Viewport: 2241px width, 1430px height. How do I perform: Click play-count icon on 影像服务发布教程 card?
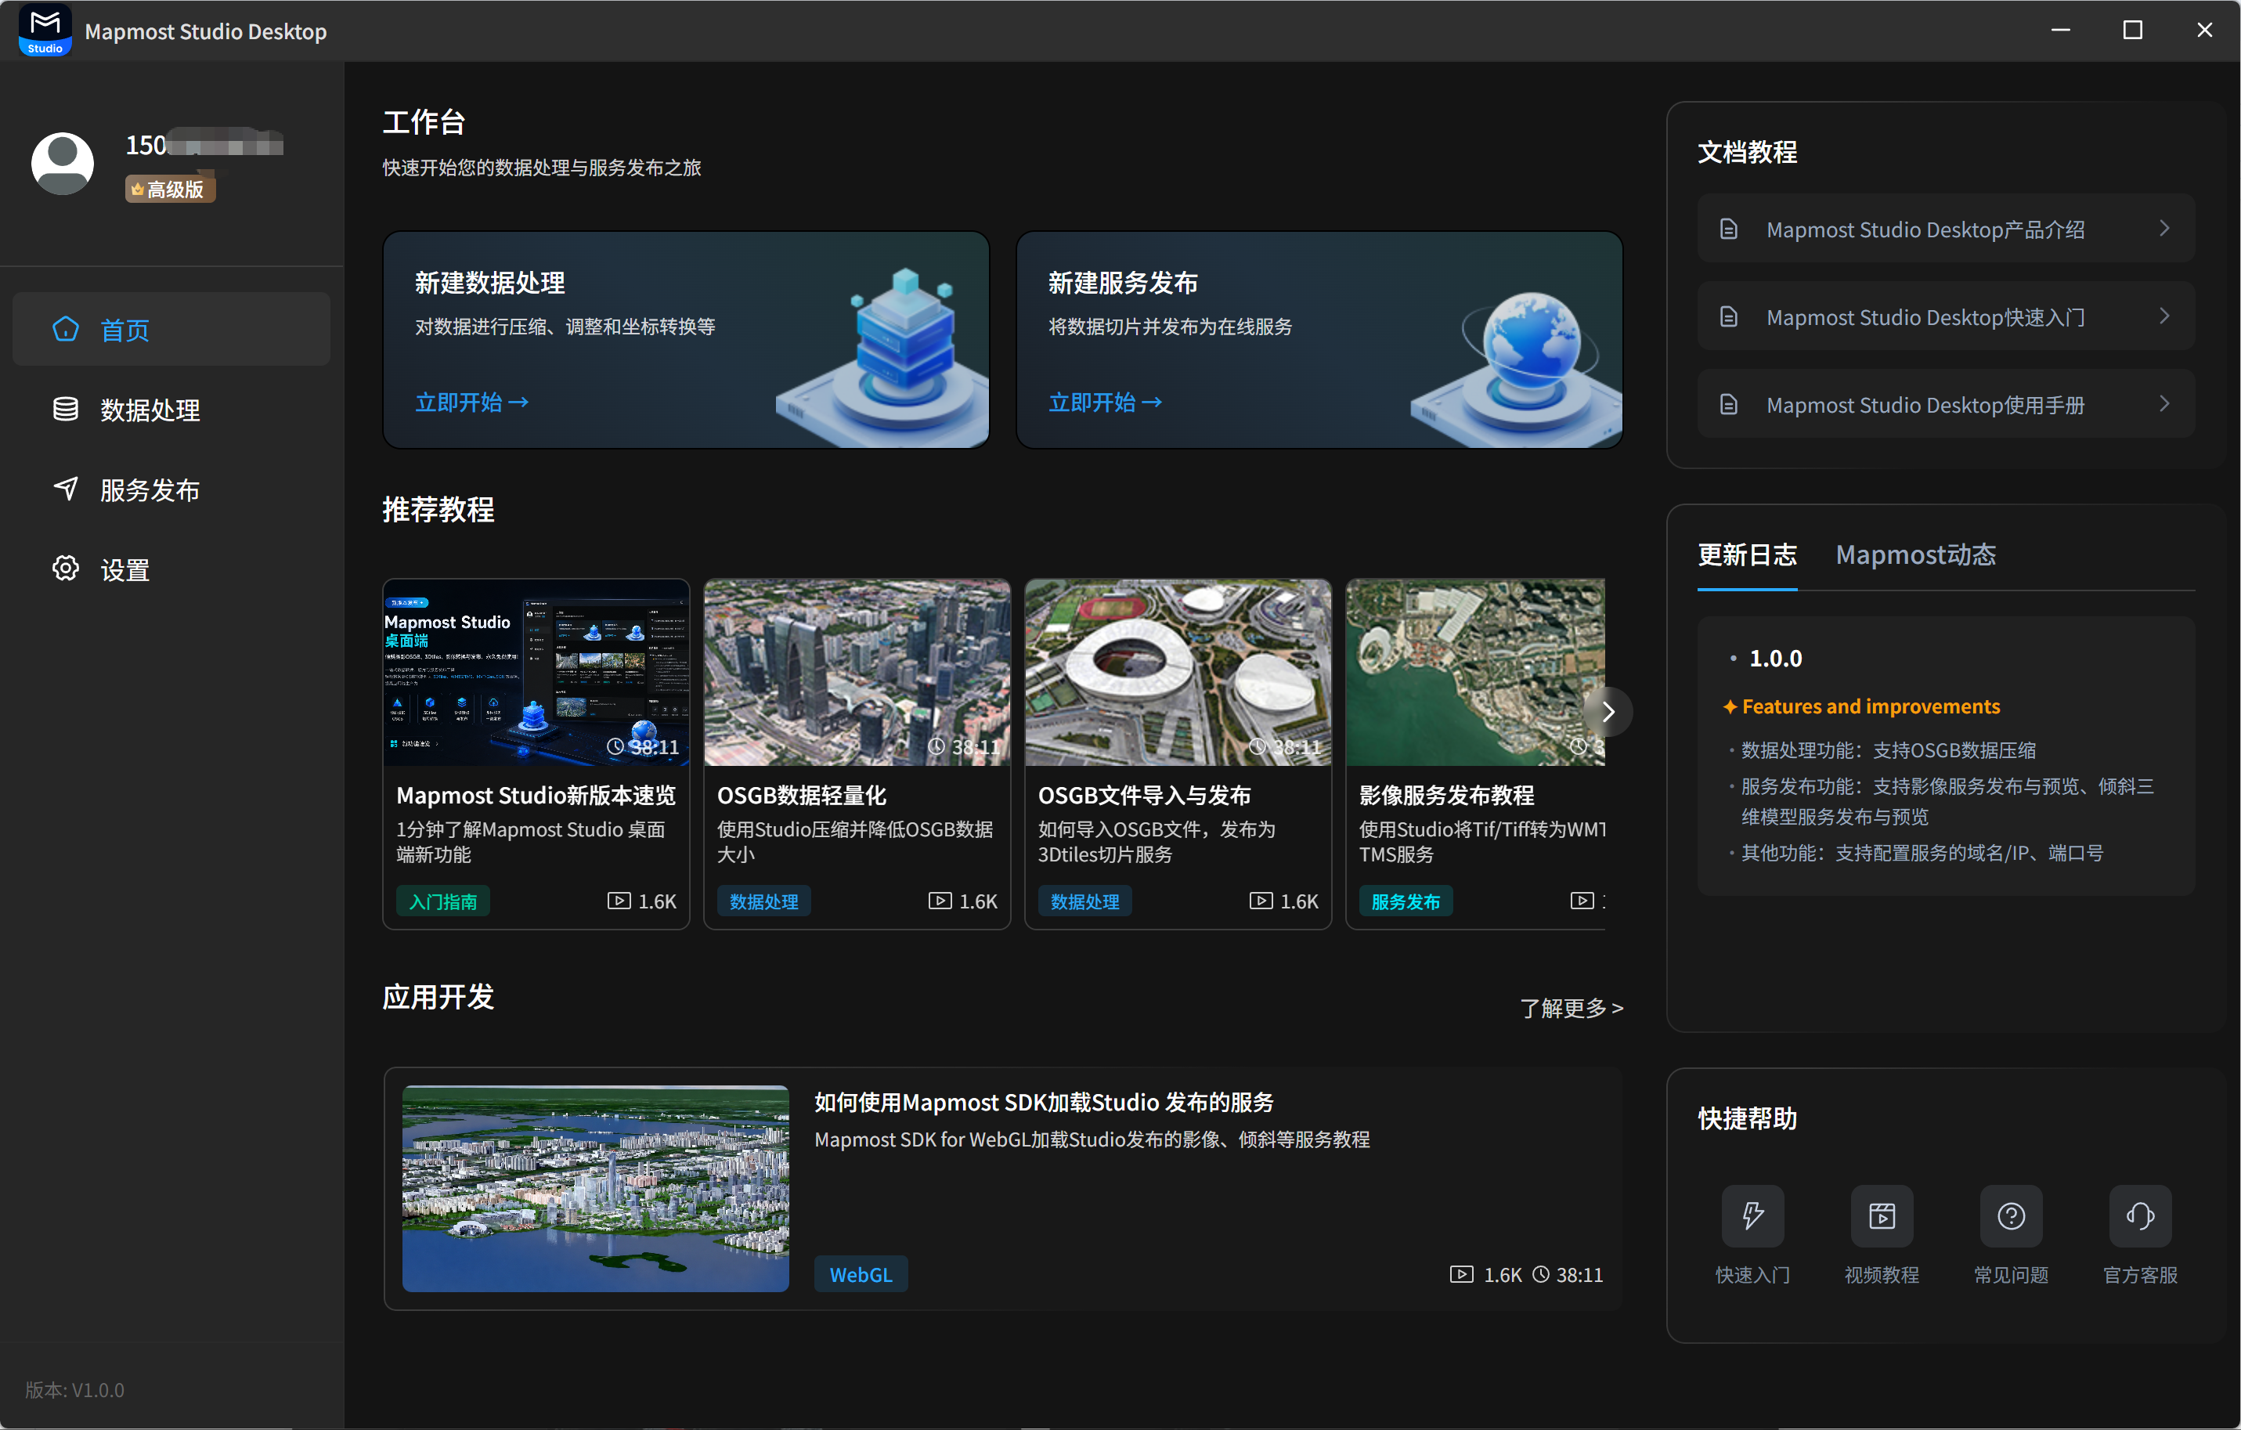tap(1582, 901)
